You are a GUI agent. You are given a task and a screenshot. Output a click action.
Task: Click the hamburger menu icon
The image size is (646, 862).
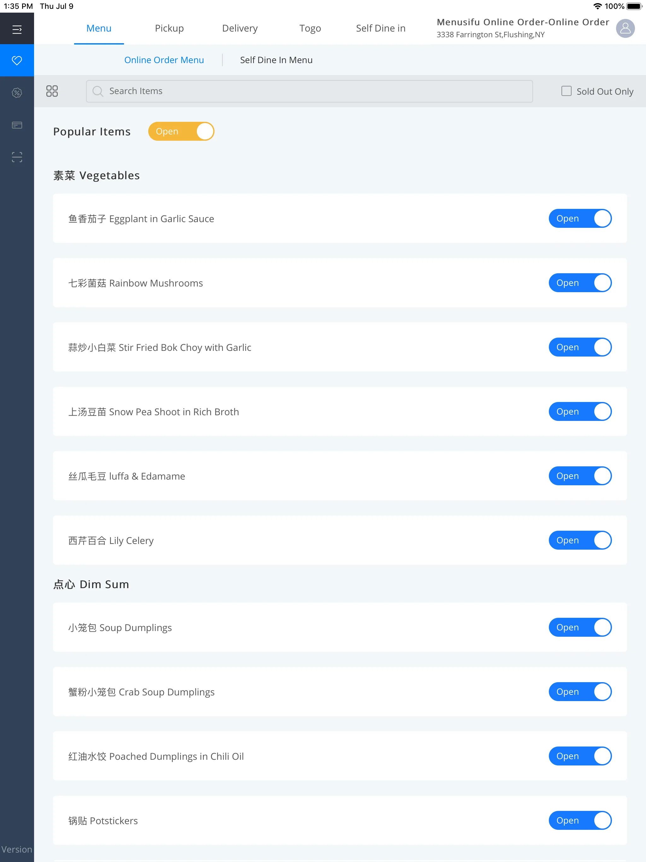[x=16, y=28]
